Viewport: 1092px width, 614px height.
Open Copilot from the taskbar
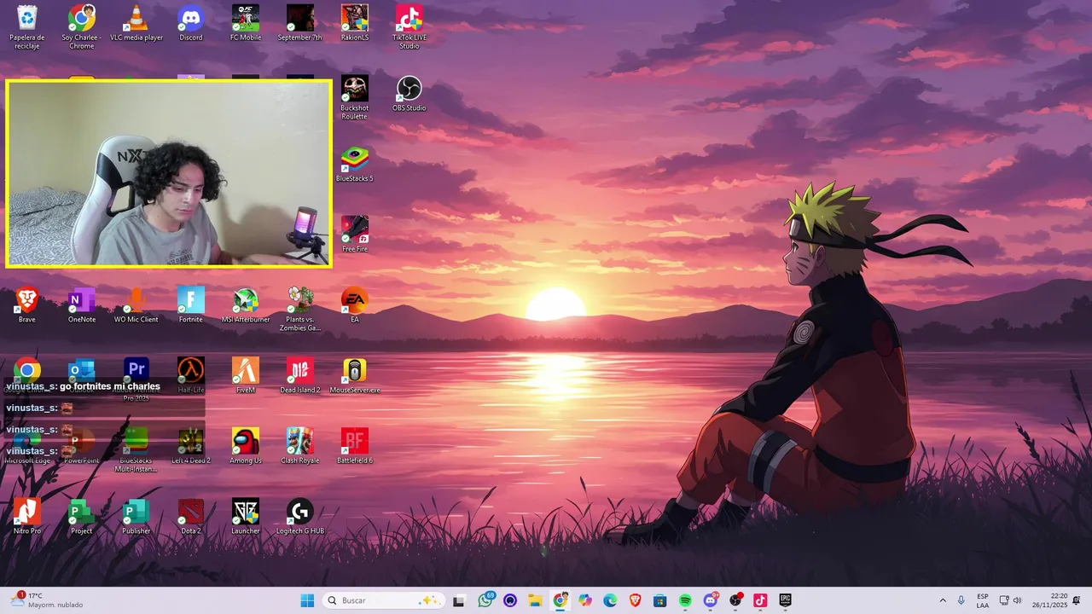click(585, 600)
